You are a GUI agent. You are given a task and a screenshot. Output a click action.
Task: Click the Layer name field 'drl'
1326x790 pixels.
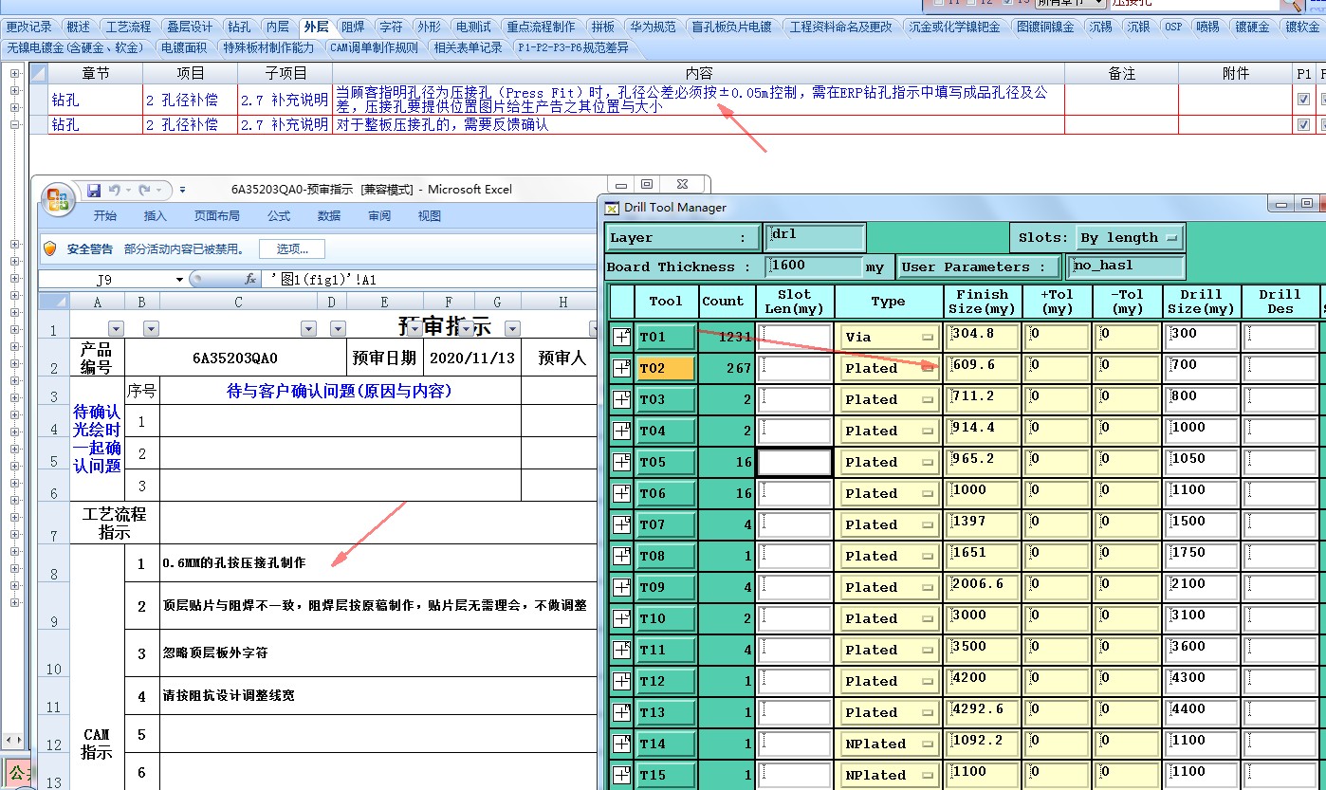(815, 237)
